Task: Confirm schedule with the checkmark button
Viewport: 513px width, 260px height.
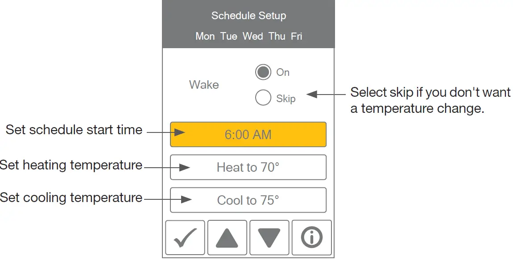Action: pyautogui.click(x=185, y=238)
